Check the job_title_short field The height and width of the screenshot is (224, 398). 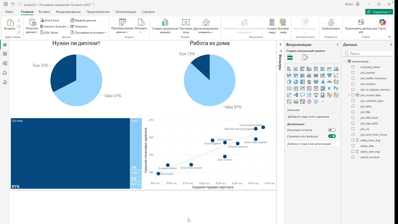(353, 118)
